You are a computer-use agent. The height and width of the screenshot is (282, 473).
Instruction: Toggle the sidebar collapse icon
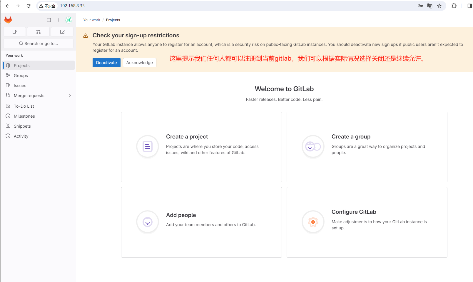pyautogui.click(x=49, y=20)
